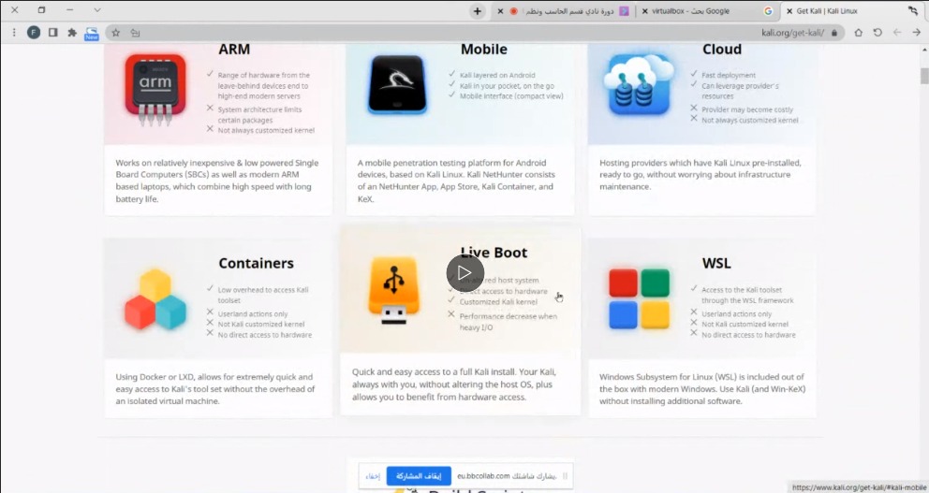Screen dimensions: 929x493
Task: Click 'Customized Kali kernel' in Live Boot card
Action: click(x=498, y=302)
